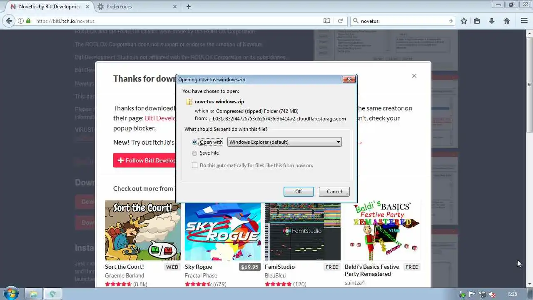Close the Novetus tab
The image size is (533, 300).
click(x=88, y=7)
